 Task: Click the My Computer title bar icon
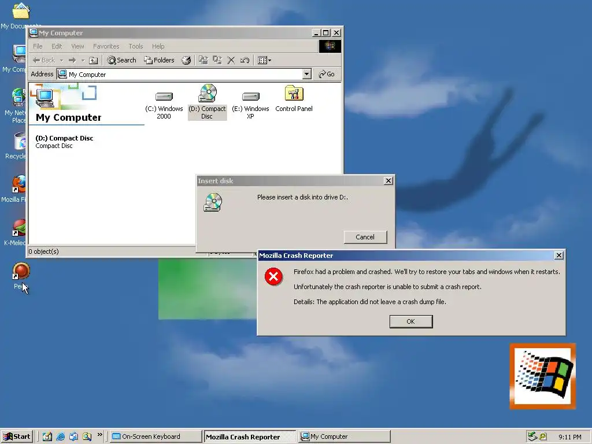point(33,33)
